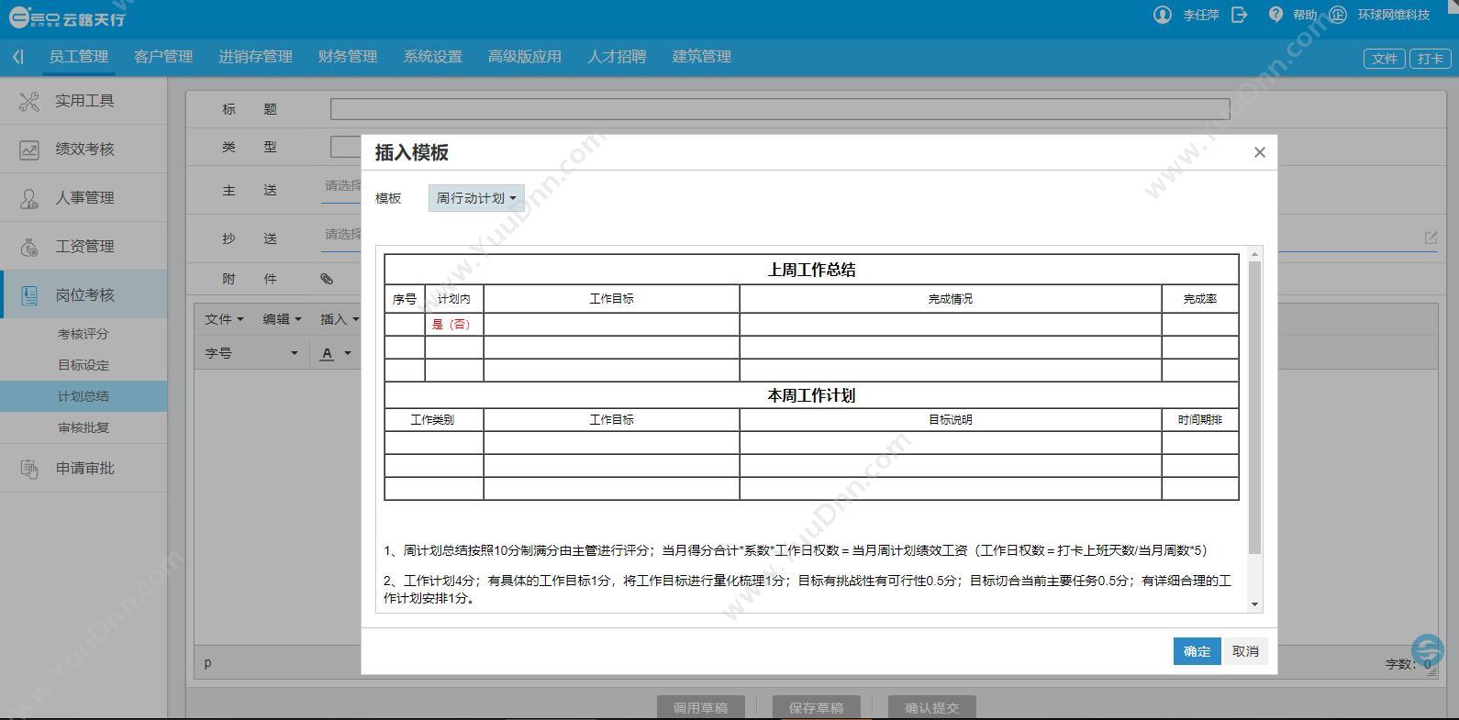Close the 插入模板 dialog

click(x=1259, y=152)
